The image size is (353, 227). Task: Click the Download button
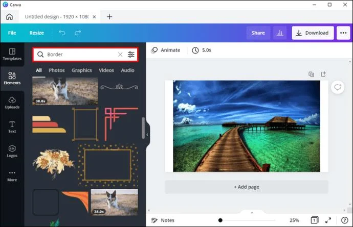(313, 33)
